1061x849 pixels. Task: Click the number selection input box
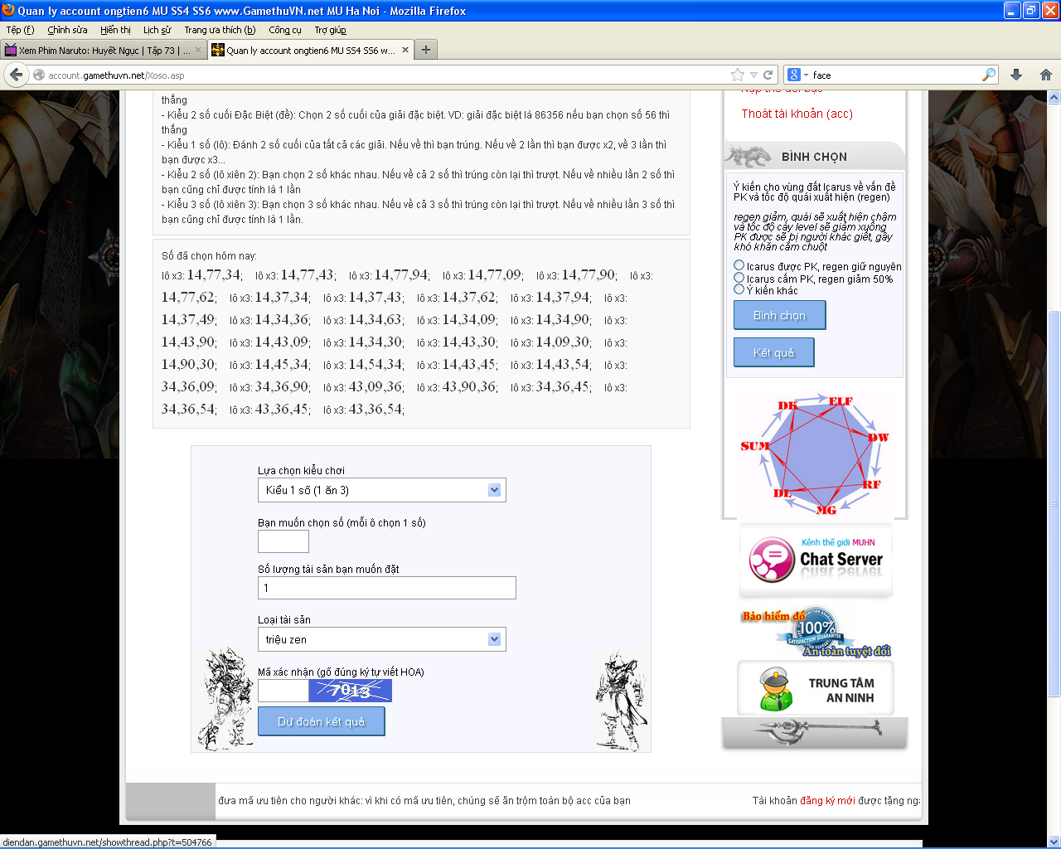pos(283,541)
